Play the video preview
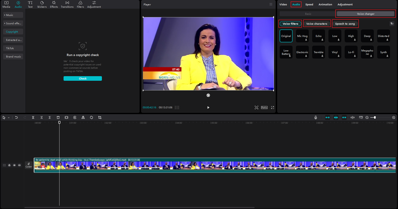The height and width of the screenshot is (209, 398). [x=208, y=107]
